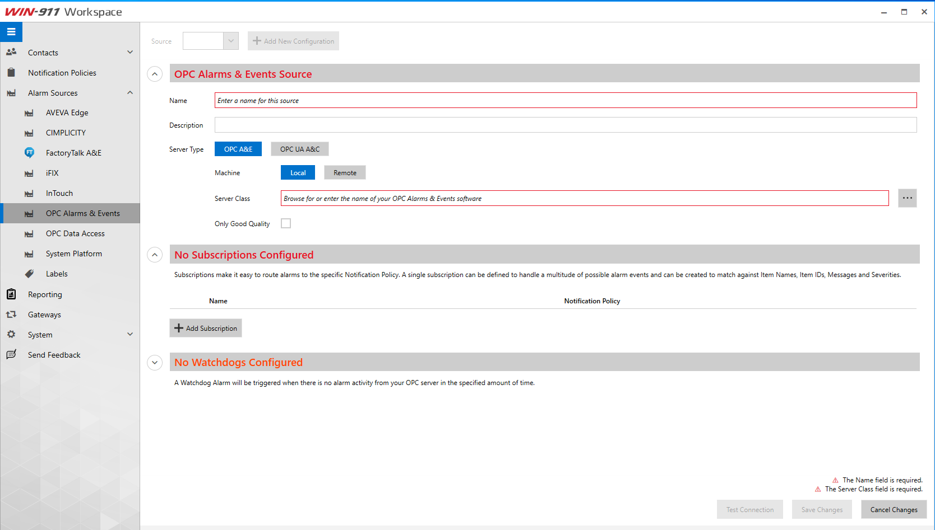Click the Cancel Changes button
This screenshot has width=935, height=530.
tap(894, 509)
